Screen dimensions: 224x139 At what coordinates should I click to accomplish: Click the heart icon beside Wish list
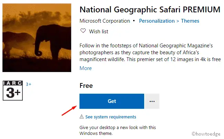83,31
